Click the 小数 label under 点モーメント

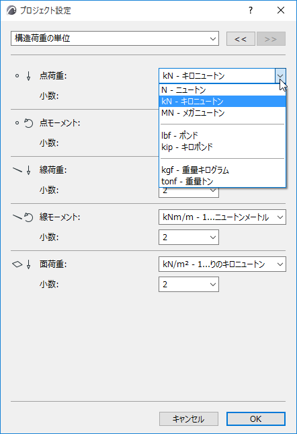[x=49, y=143]
